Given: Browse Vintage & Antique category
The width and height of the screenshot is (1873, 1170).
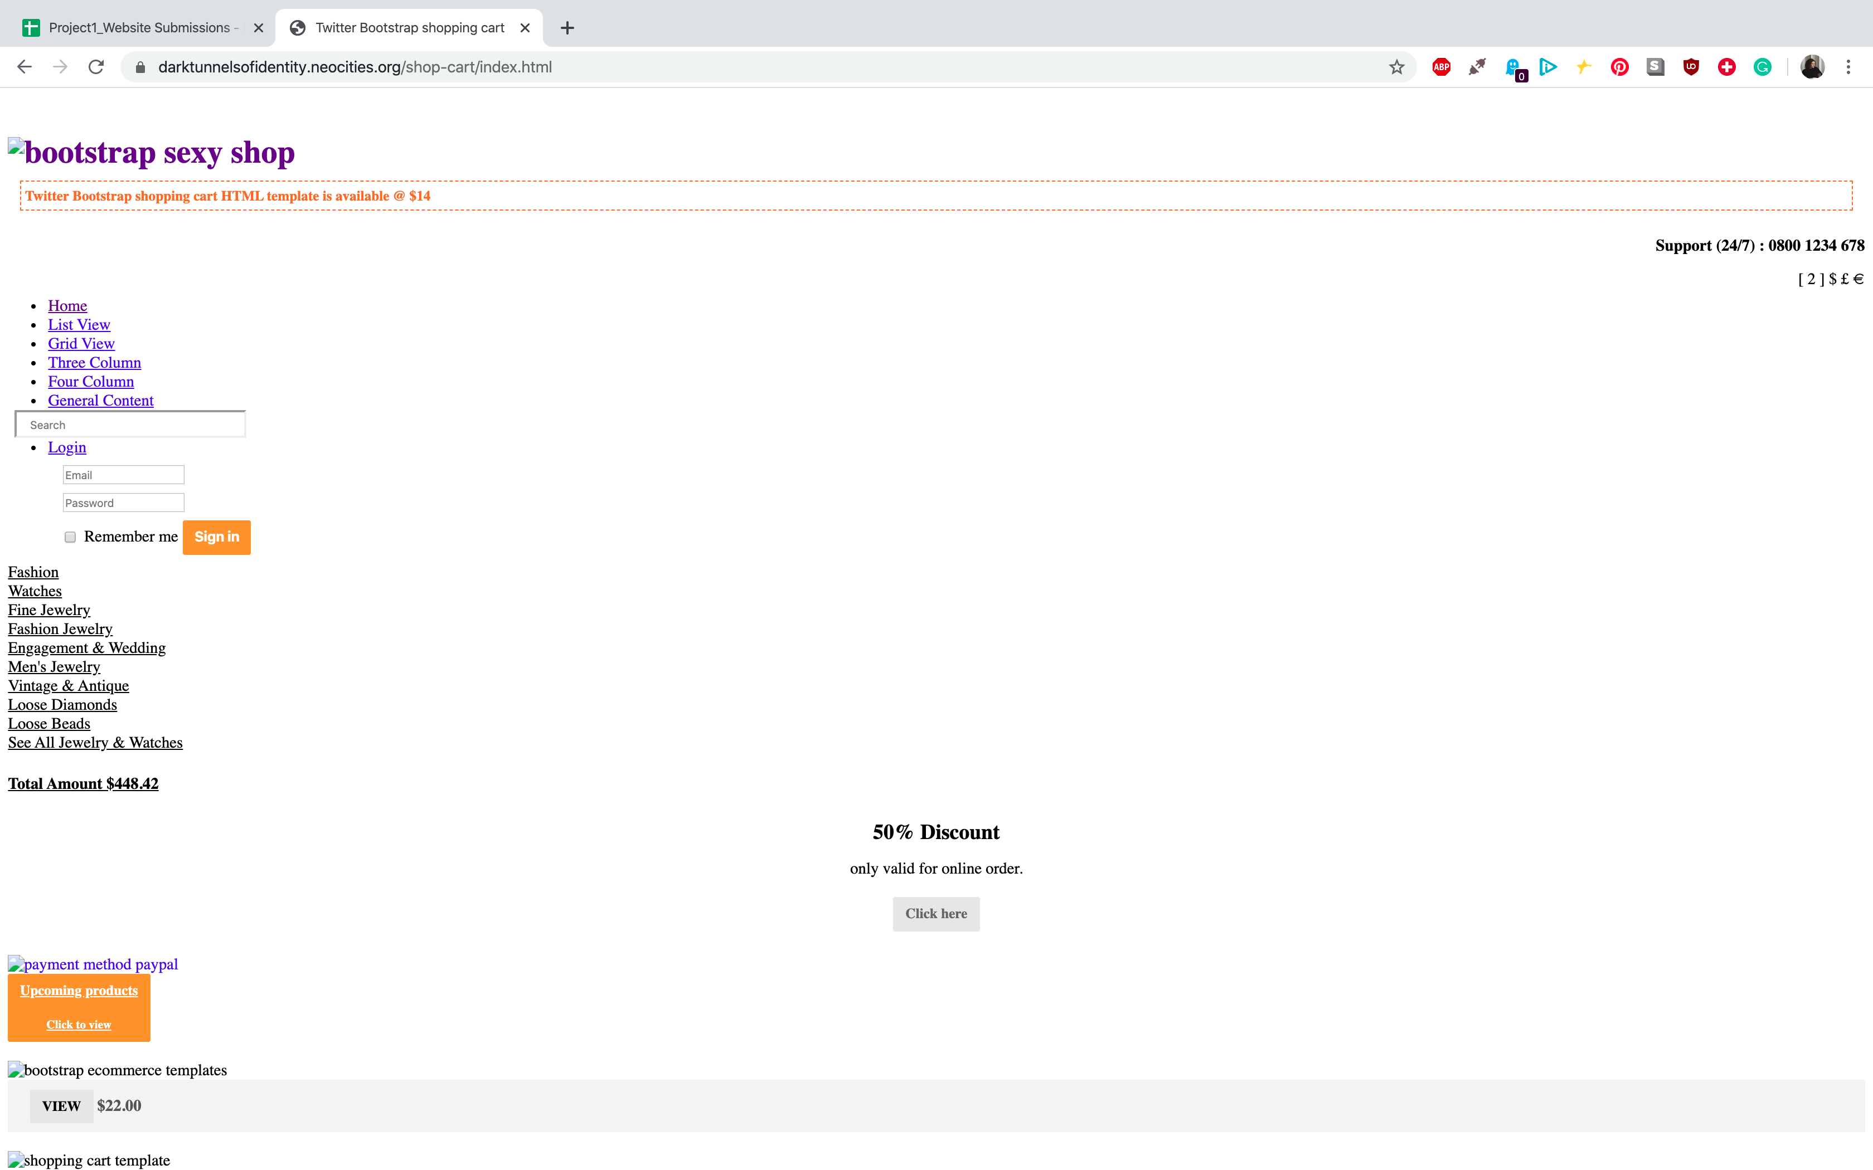Looking at the screenshot, I should 68,686.
